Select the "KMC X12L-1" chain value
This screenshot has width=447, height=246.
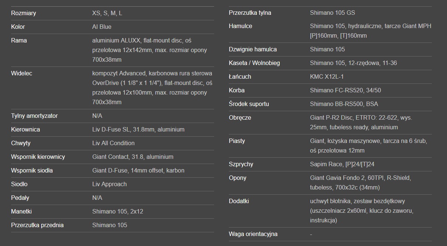[x=327, y=77]
